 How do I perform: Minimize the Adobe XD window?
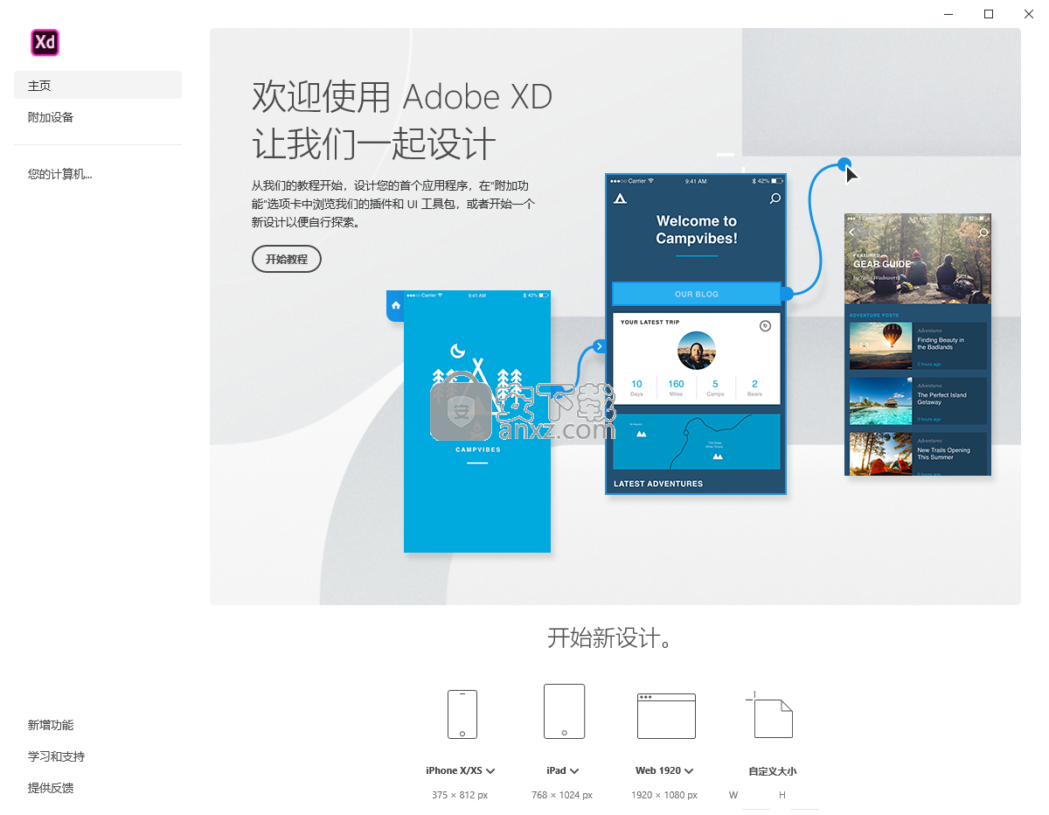tap(948, 14)
